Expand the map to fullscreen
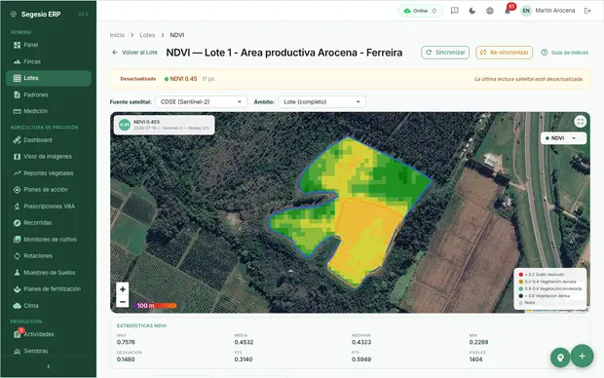 tap(580, 122)
